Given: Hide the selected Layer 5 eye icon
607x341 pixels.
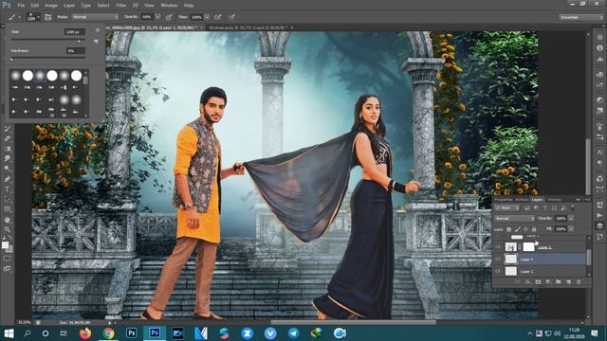Looking at the screenshot, I should [498, 259].
